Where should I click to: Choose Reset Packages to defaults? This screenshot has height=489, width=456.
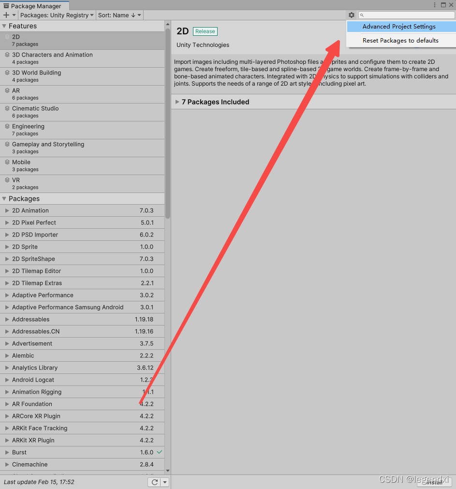click(401, 41)
